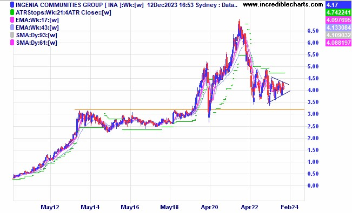This screenshot has width=352, height=213.
Task: Click the 2.50 price axis label
Action: (x=313, y=126)
